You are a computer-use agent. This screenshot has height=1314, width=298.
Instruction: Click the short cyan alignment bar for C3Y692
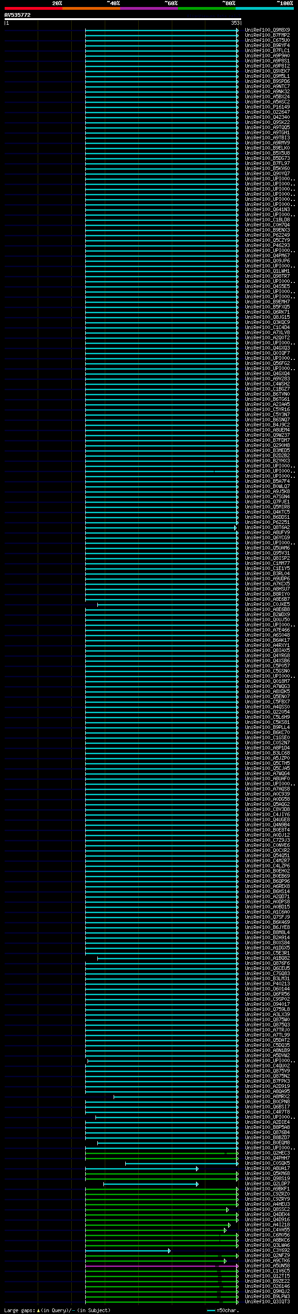pyautogui.click(x=128, y=1250)
